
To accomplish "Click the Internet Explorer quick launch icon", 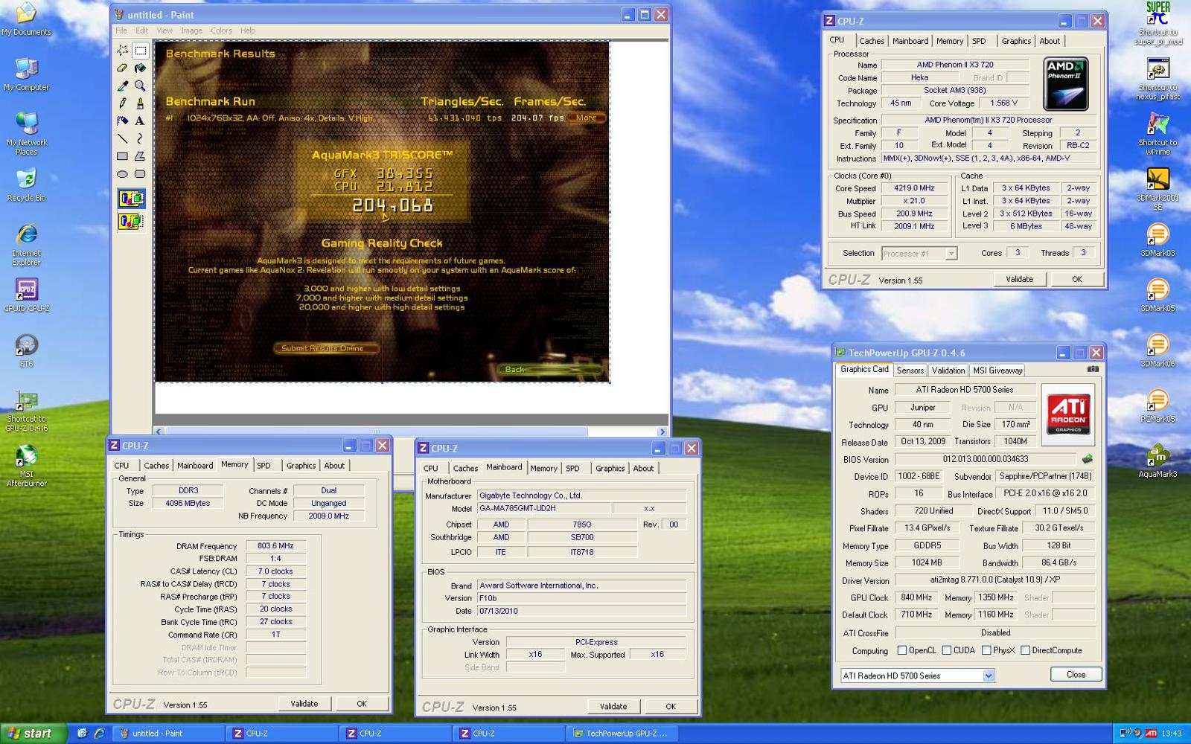I will (x=99, y=734).
